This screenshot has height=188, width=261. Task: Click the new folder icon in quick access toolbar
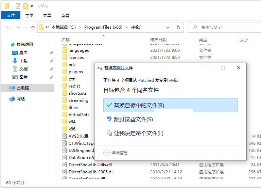(25, 6)
